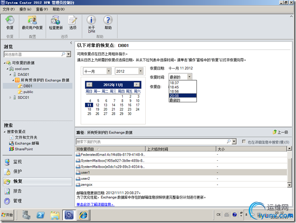This screenshot has height=223, width=296.
Task: Collapse the cool.com tree node
Action: 7,69
